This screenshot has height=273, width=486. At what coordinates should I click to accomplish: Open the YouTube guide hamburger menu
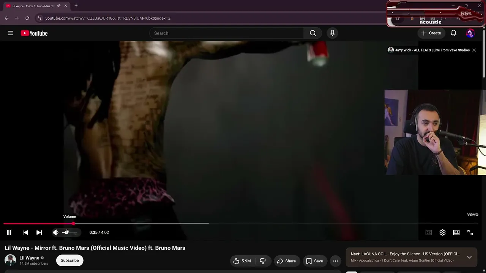coord(10,33)
